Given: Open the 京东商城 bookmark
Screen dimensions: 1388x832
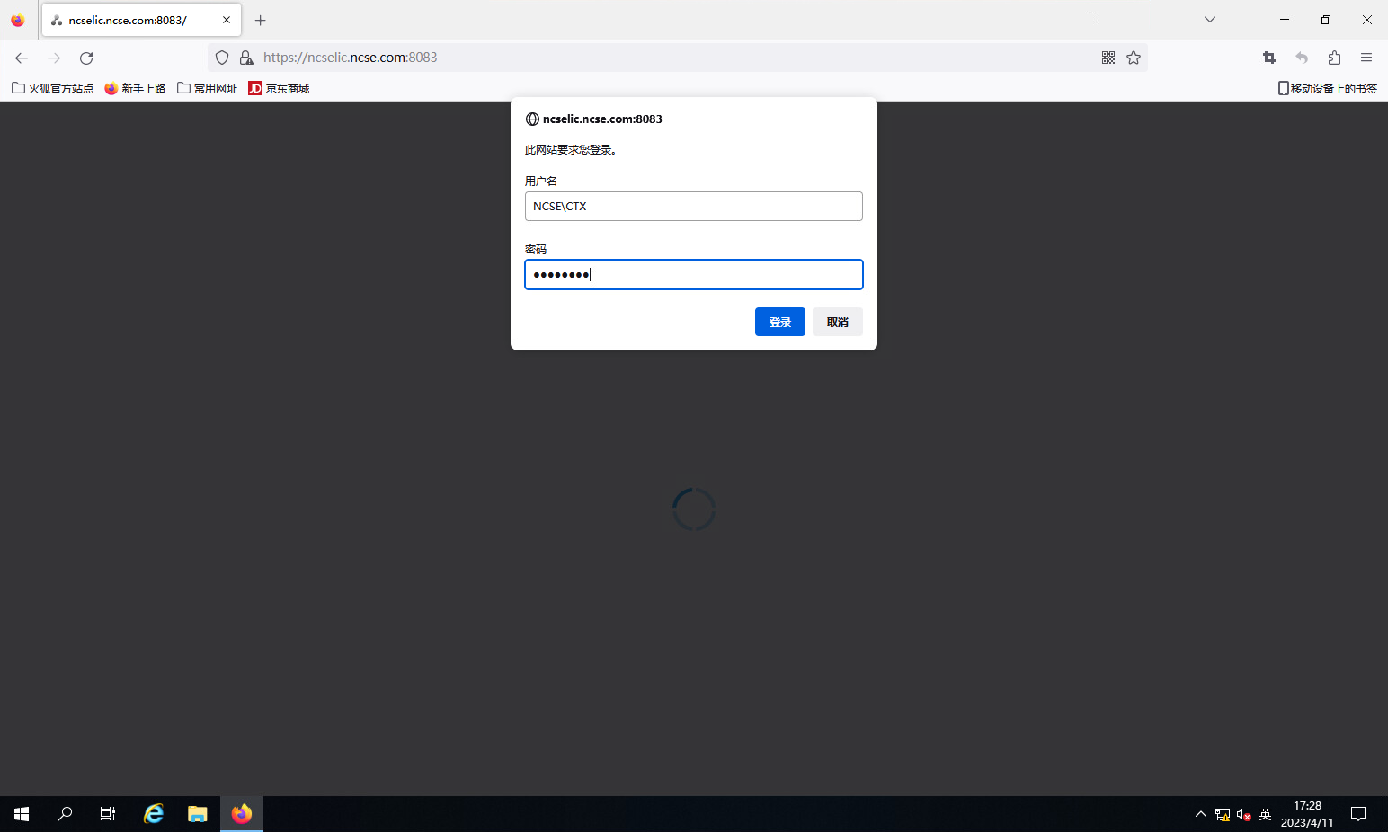Looking at the screenshot, I should click(279, 88).
